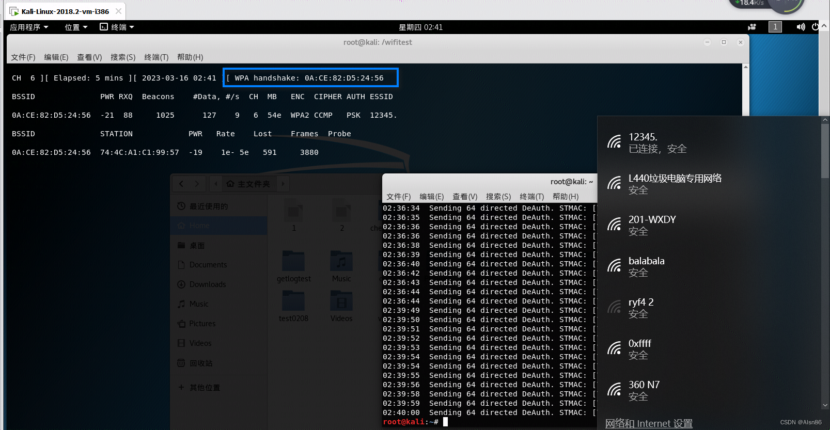This screenshot has height=430, width=830.
Task: Open 终端(T) menu in root@kali:~ terminal
Action: (532, 196)
